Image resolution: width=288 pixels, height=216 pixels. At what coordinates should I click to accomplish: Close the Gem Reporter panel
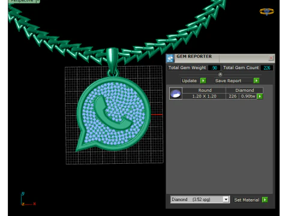271,58
